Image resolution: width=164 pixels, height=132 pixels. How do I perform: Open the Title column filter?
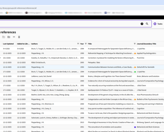(135, 44)
